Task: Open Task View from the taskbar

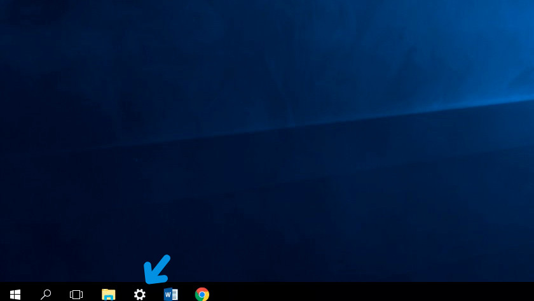Action: click(x=76, y=294)
